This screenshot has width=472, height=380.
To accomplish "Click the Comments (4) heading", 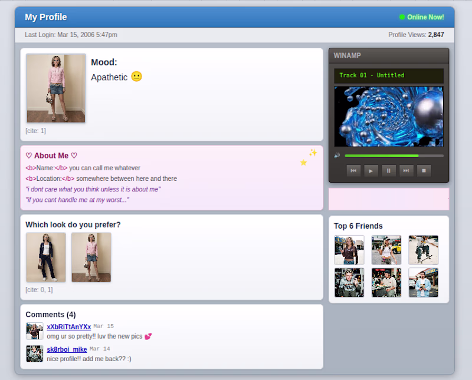I will coord(51,315).
